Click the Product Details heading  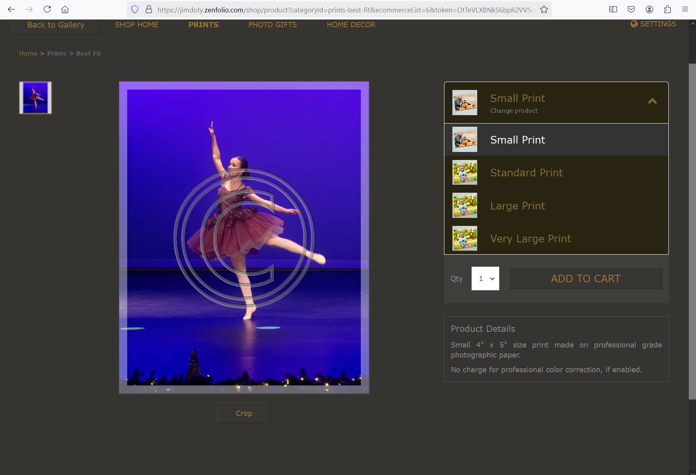point(483,329)
